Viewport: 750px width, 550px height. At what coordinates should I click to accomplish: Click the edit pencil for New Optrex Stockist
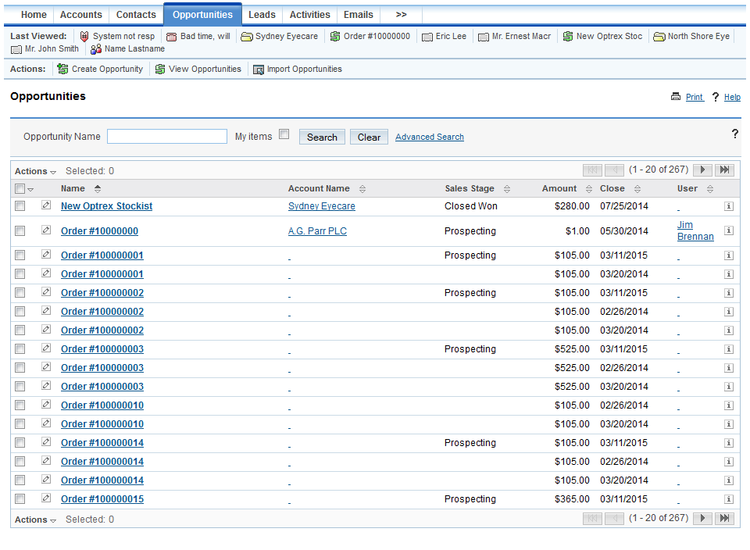pos(46,205)
